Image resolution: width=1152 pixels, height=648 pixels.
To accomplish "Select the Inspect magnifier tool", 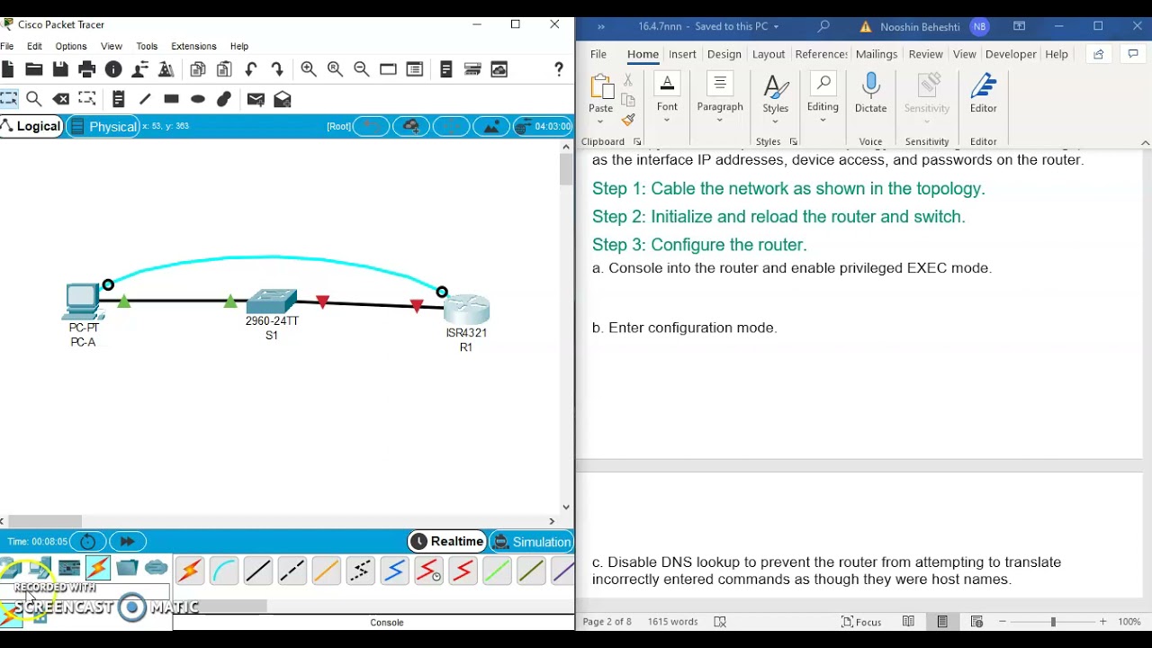I will pyautogui.click(x=34, y=99).
